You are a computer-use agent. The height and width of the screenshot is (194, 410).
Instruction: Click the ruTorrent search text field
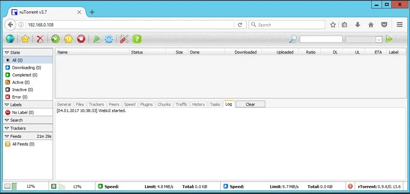coord(321,39)
